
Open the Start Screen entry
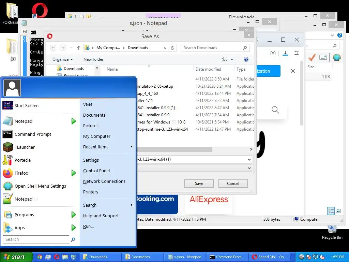click(40, 106)
